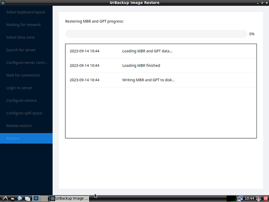Select keyboard layout step in sidebar
269x202 pixels.
pyautogui.click(x=26, y=12)
